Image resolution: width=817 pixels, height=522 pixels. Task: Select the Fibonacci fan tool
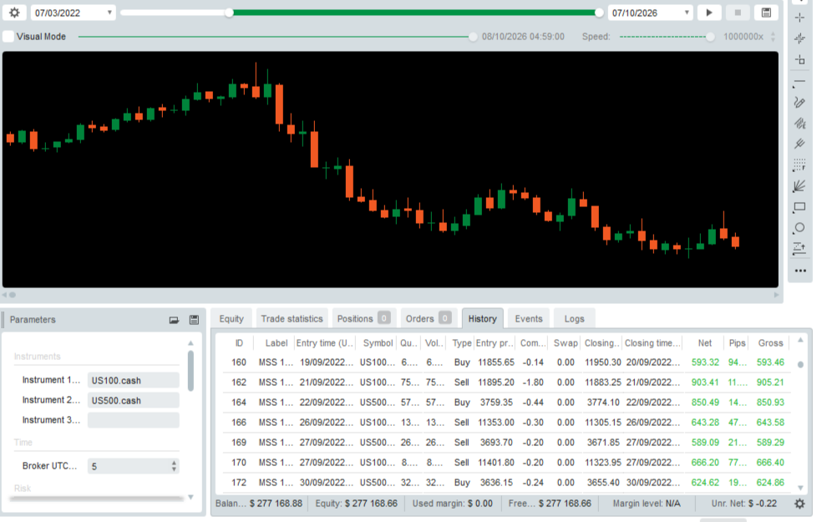coord(799,186)
